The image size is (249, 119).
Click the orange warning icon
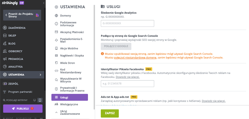point(102,54)
